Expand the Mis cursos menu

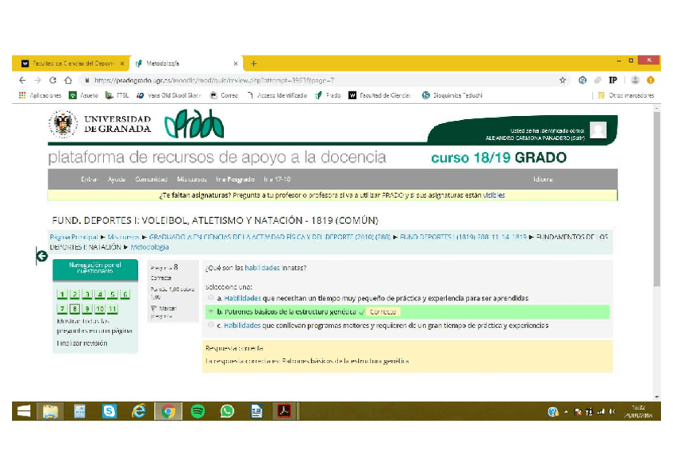[191, 180]
